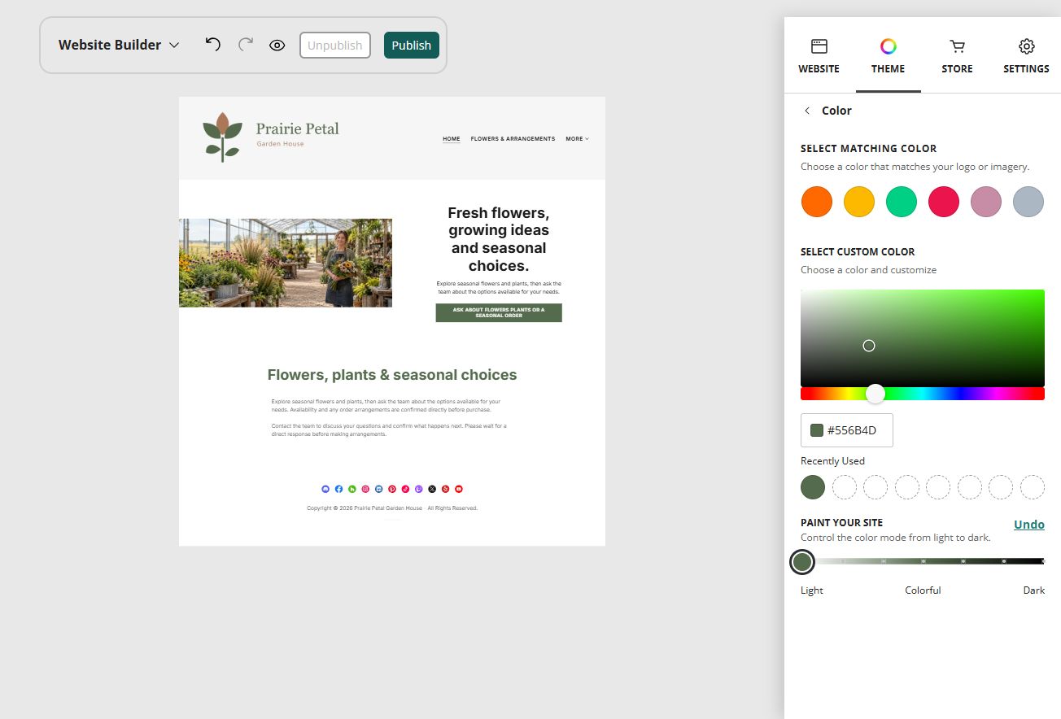Screen dimensions: 1061x719
Task: Click the undo arrow in toolbar
Action: click(x=212, y=44)
